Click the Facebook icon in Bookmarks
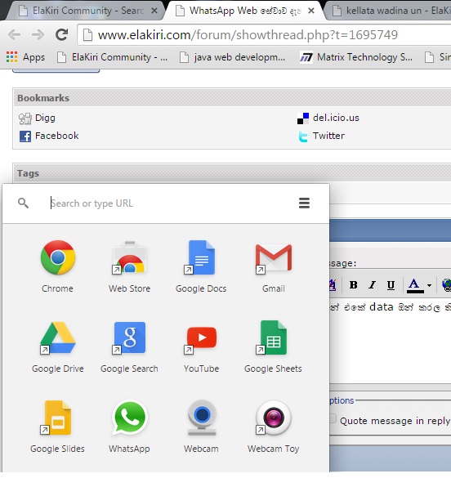451x487 pixels. click(25, 136)
